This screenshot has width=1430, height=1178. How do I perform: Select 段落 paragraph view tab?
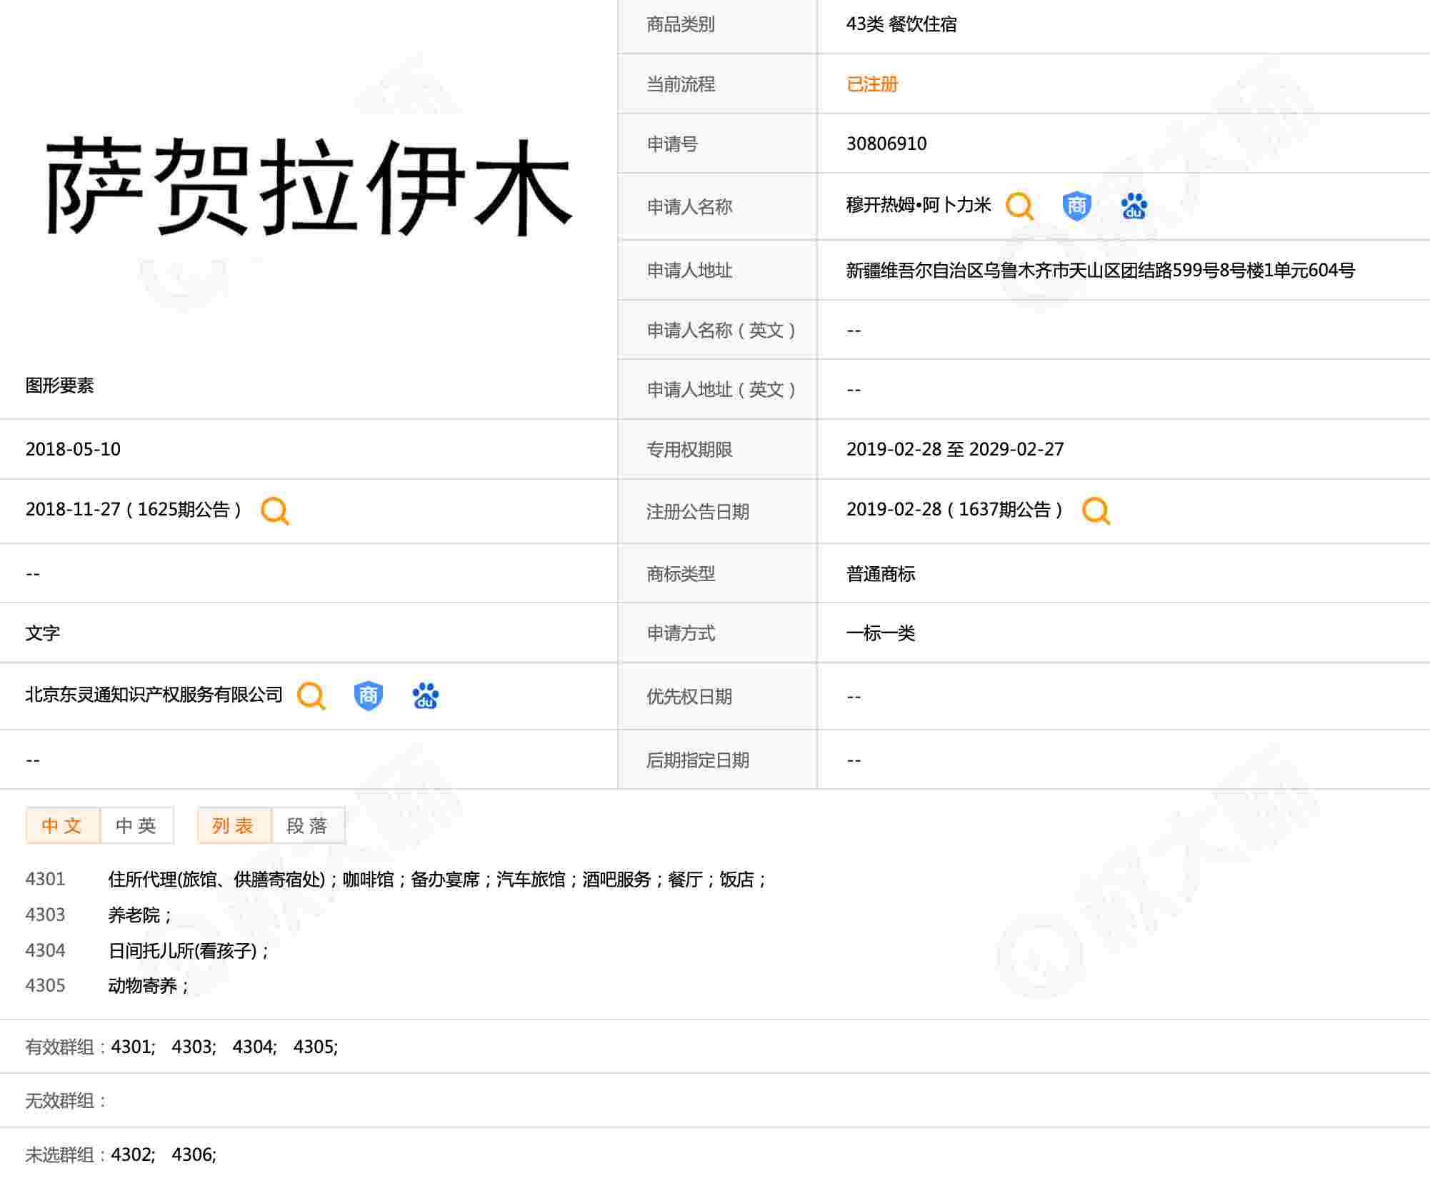click(x=308, y=826)
